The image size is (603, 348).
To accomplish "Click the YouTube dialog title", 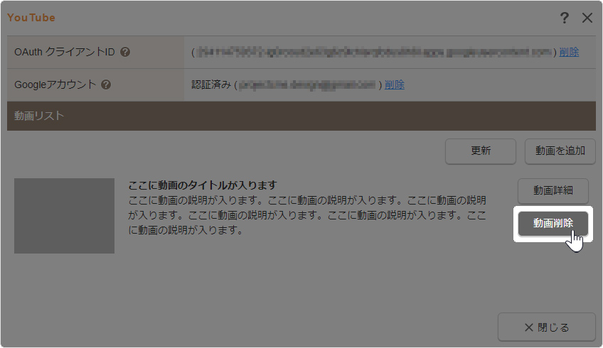I will click(31, 18).
